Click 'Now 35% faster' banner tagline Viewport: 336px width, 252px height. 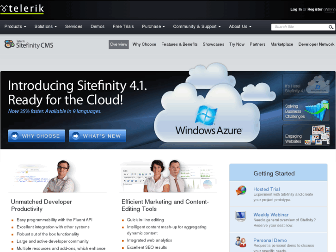(x=55, y=111)
